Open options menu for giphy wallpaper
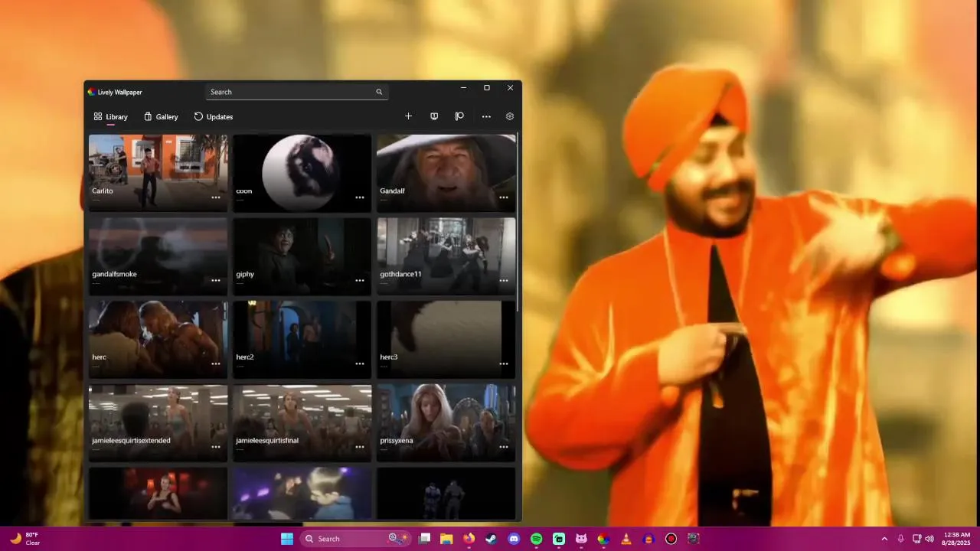 coord(360,281)
